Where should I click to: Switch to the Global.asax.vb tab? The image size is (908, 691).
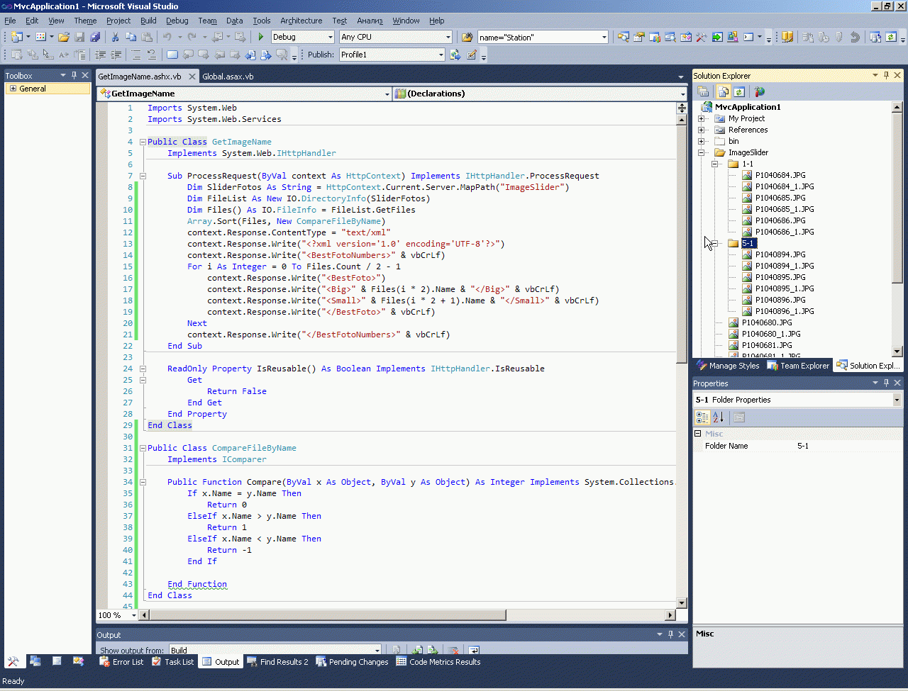click(228, 76)
